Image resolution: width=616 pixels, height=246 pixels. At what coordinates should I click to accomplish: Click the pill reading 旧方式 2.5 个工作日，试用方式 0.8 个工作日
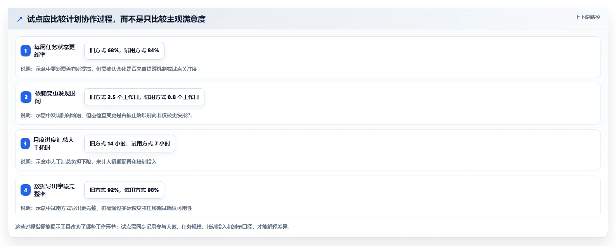pos(144,97)
